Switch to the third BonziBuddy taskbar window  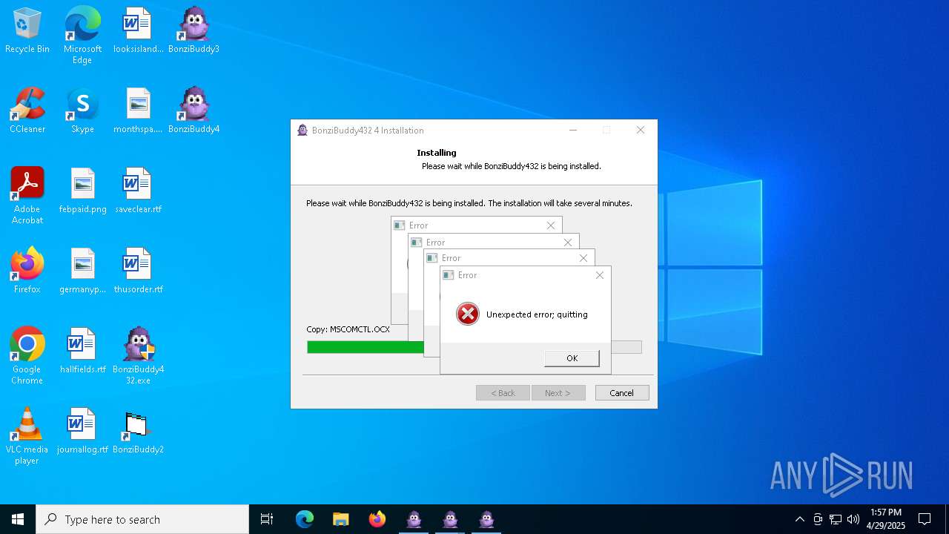(486, 519)
